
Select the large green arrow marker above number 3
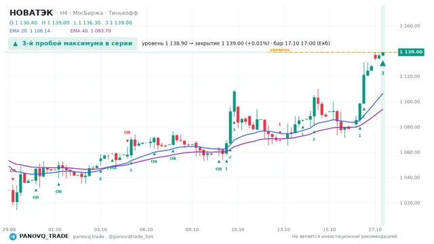point(382,64)
